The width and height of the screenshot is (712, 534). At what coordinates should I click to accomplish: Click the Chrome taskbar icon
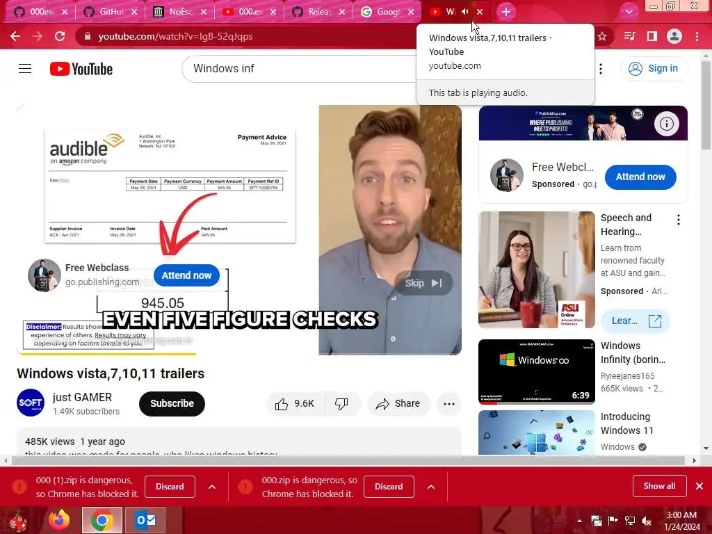tap(102, 520)
